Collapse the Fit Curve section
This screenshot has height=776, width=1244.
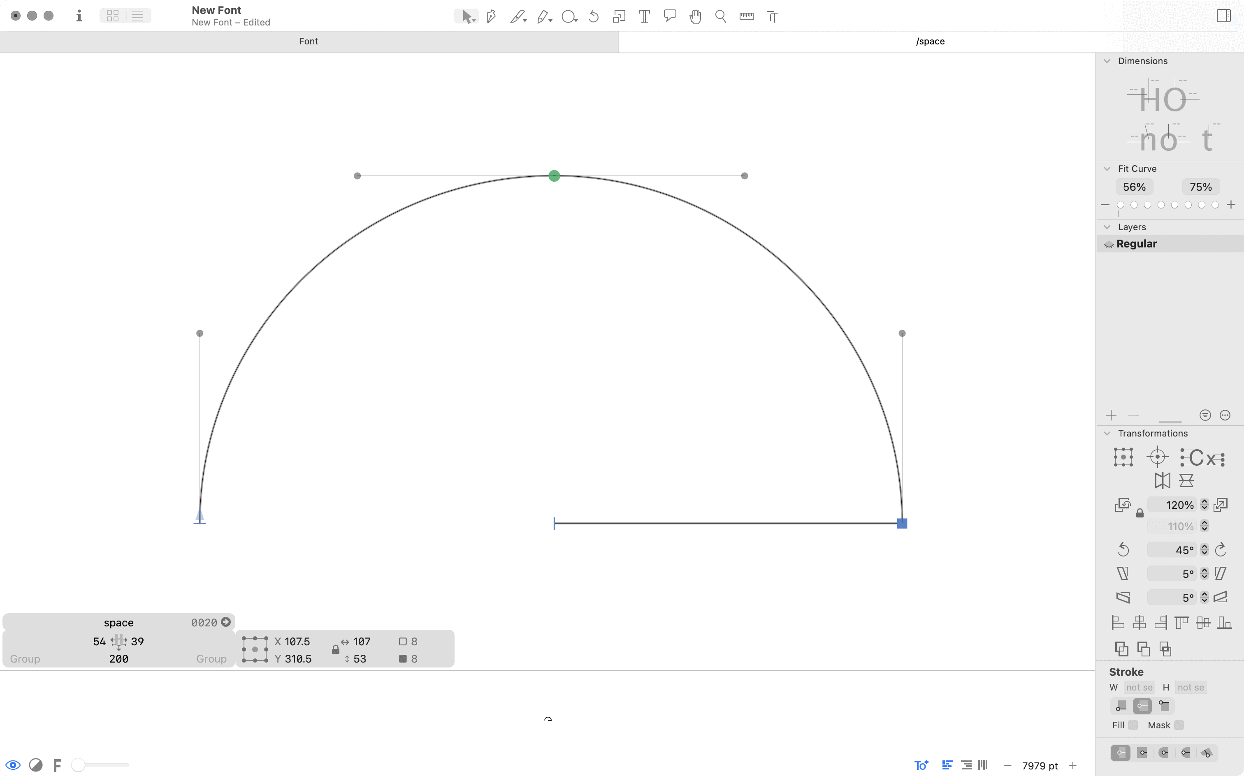[x=1107, y=169]
